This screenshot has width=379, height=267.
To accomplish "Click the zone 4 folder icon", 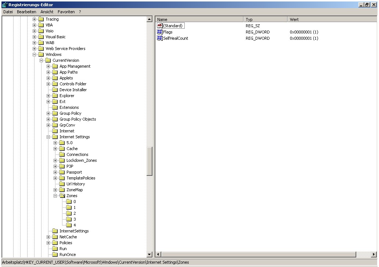I will click(x=69, y=225).
